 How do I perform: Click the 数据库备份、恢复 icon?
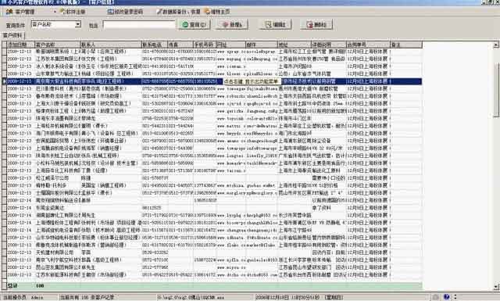159,12
